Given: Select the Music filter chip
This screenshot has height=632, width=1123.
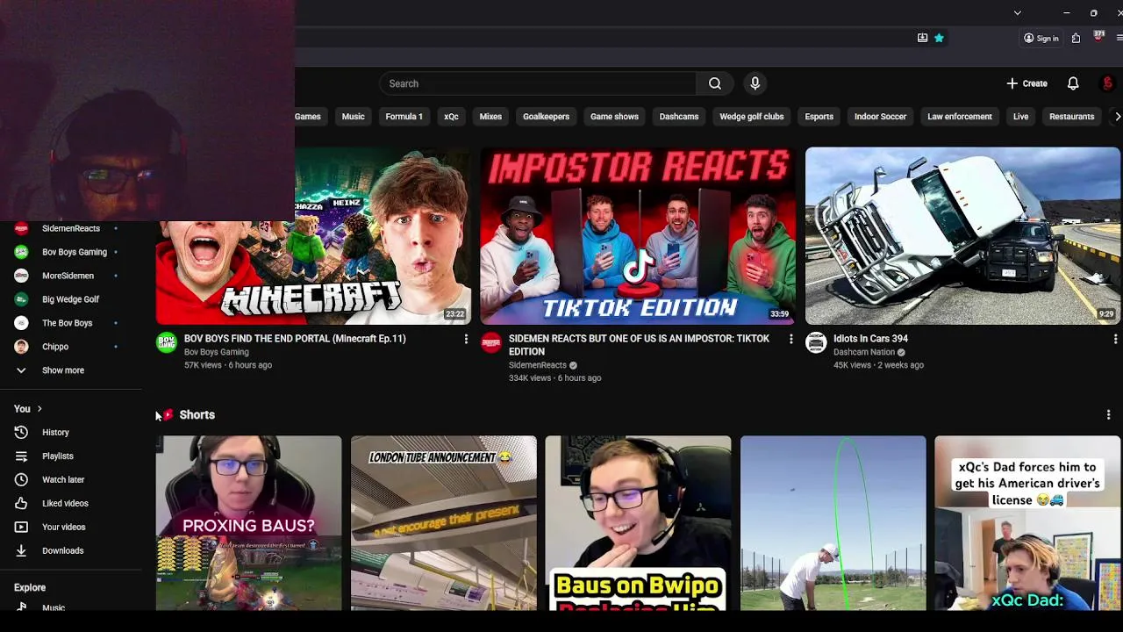Looking at the screenshot, I should pos(353,117).
